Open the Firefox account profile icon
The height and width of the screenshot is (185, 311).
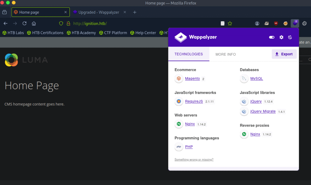coord(257,23)
